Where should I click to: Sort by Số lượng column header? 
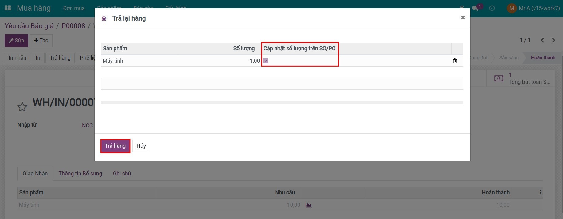click(220, 49)
